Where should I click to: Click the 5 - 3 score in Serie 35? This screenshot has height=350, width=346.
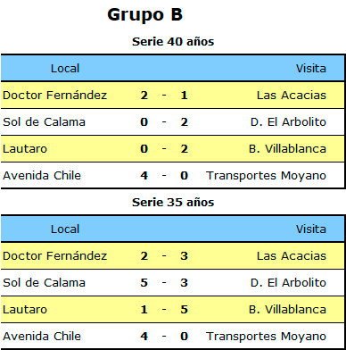point(164,283)
